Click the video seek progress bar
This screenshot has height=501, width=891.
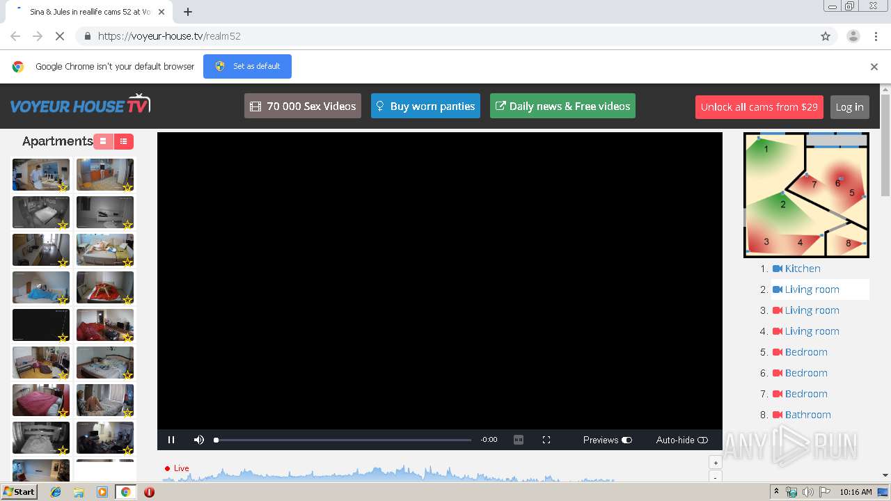pos(342,440)
